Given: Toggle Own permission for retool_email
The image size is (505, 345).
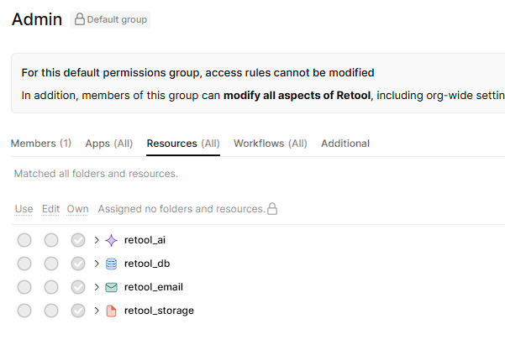Looking at the screenshot, I should (78, 287).
